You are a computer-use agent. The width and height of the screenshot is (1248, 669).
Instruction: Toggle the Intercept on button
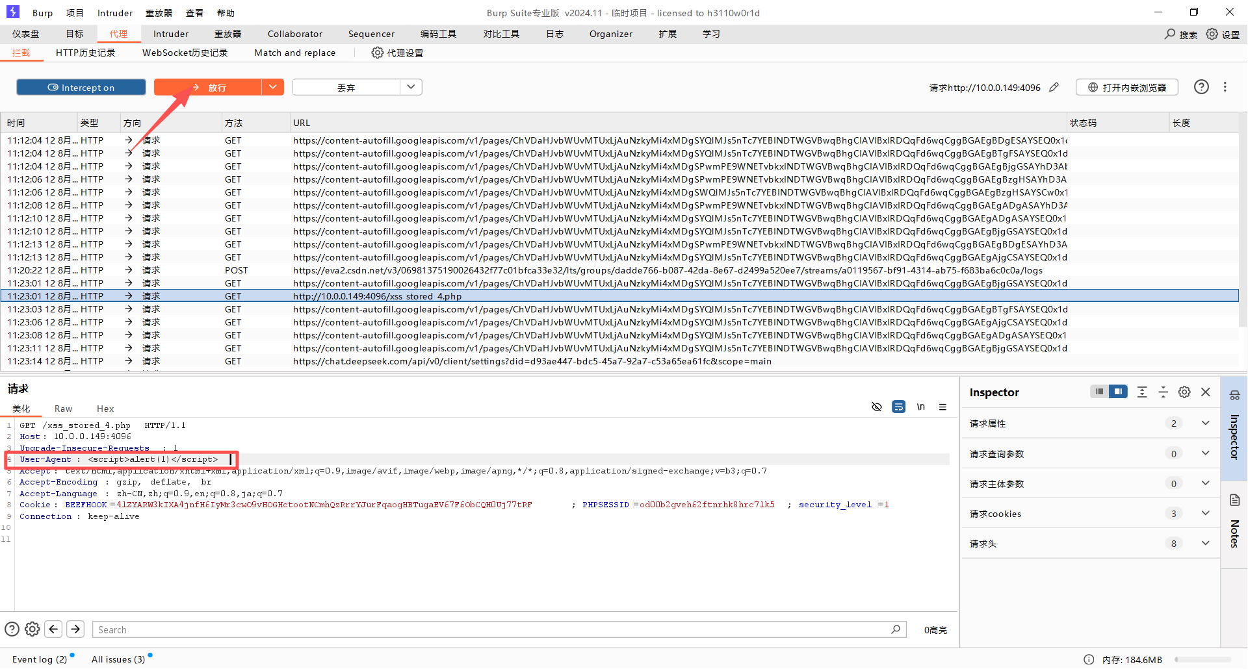tap(81, 87)
